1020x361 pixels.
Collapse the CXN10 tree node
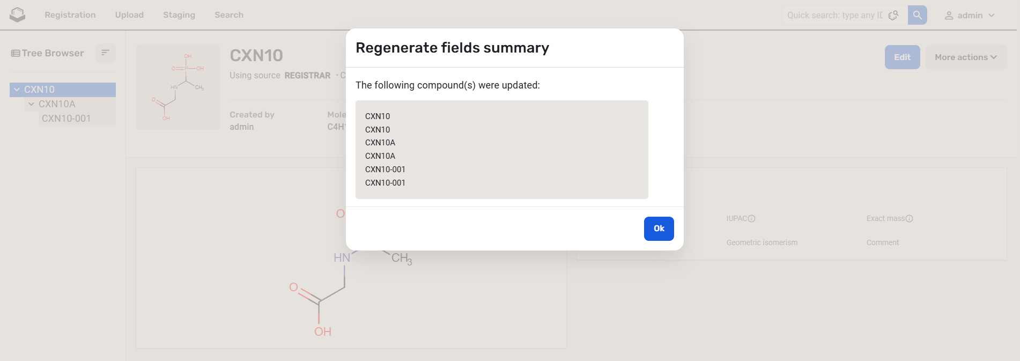coord(17,90)
